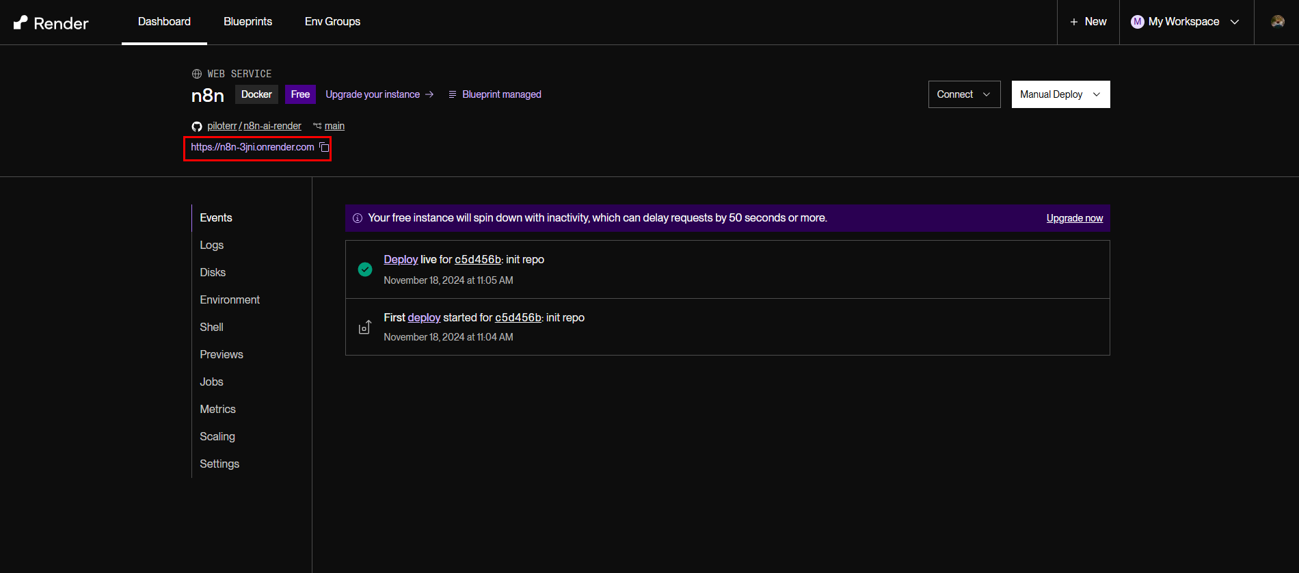Open the piloterr / n8n-ai-render repository link
1299x573 pixels.
click(254, 126)
